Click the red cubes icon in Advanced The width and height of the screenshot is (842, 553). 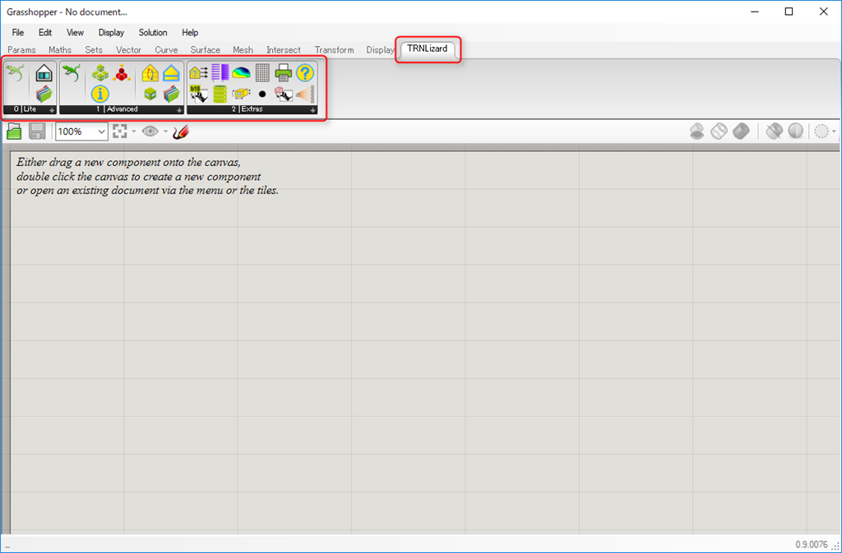coord(122,73)
